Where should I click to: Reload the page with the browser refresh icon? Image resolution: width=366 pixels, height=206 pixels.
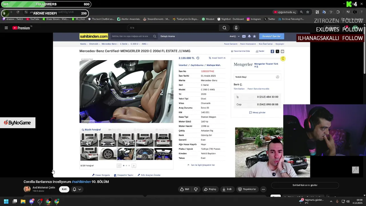coord(18,12)
